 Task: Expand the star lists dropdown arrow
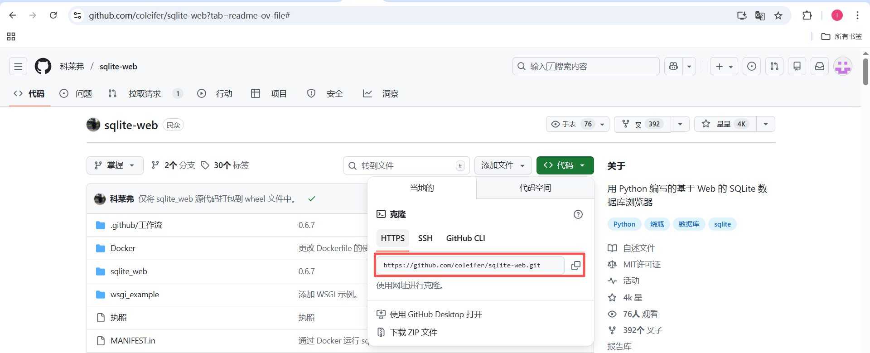tap(766, 124)
